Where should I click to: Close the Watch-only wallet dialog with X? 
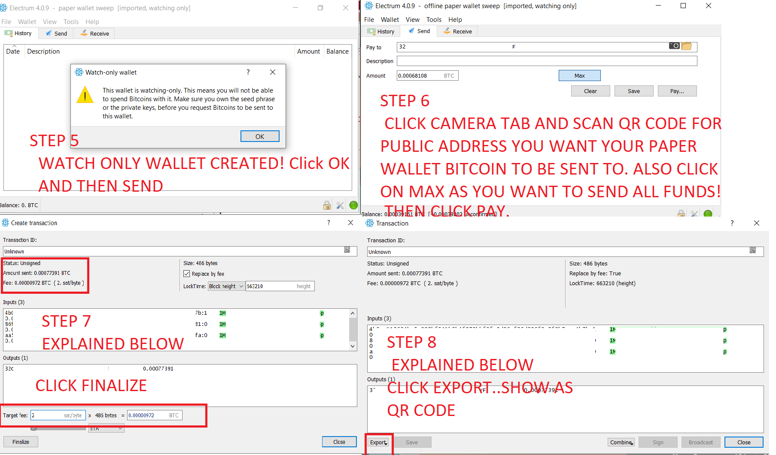[x=273, y=72]
